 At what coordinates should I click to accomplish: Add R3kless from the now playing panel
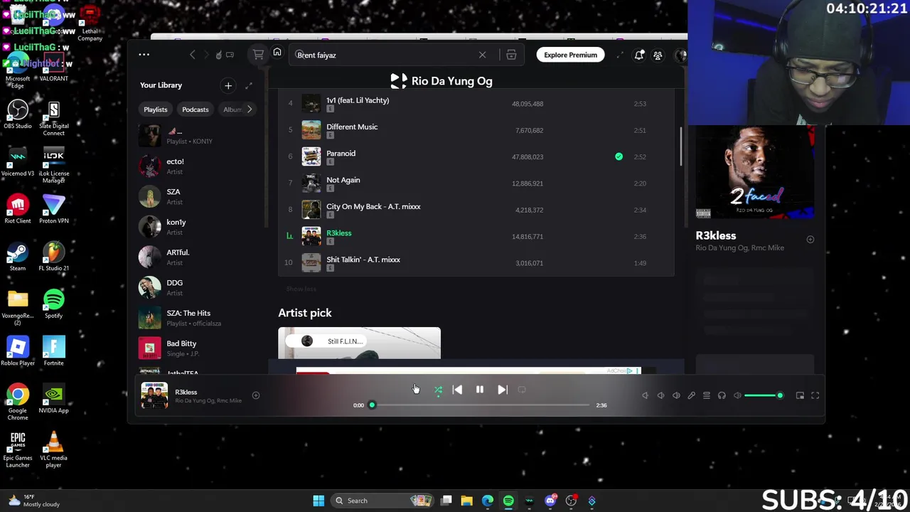tap(810, 240)
